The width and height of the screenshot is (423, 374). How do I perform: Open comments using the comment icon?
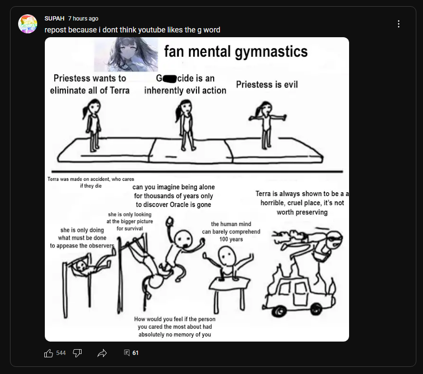pos(127,353)
